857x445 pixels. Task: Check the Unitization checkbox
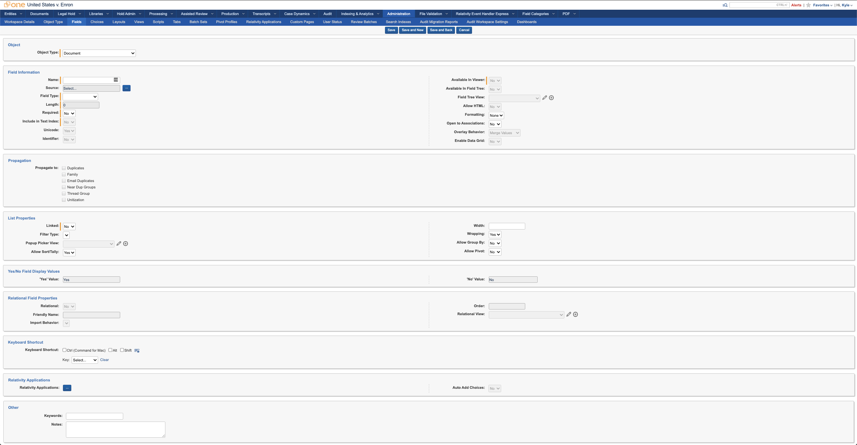coord(64,200)
